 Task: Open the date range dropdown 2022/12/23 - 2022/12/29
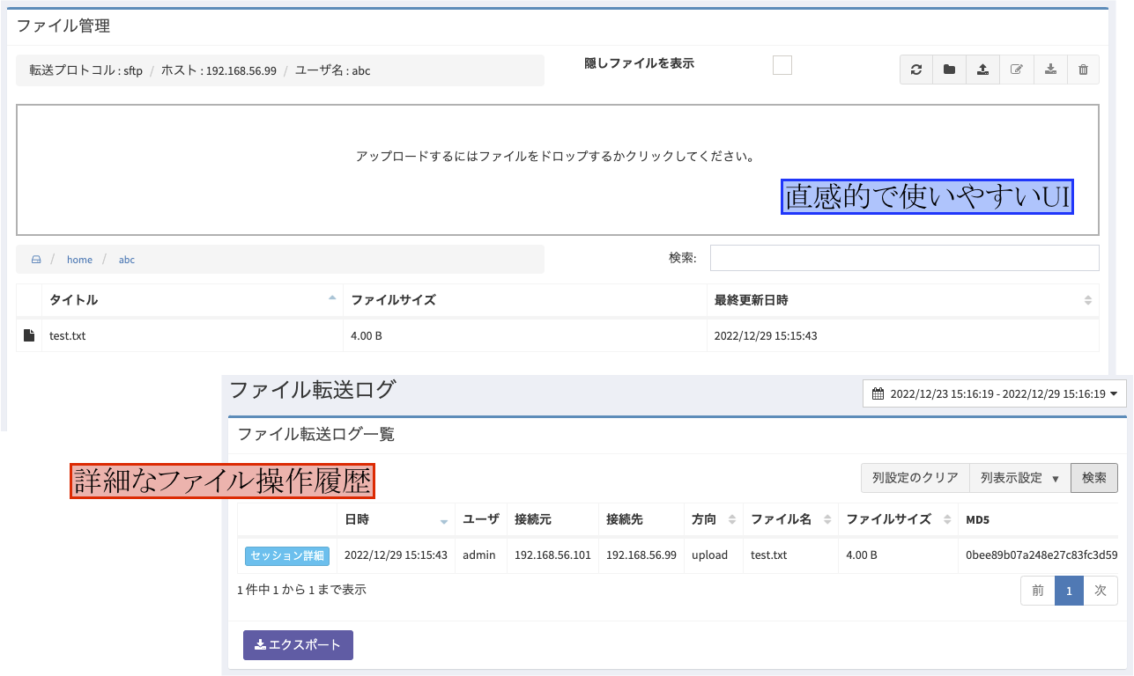tap(995, 393)
